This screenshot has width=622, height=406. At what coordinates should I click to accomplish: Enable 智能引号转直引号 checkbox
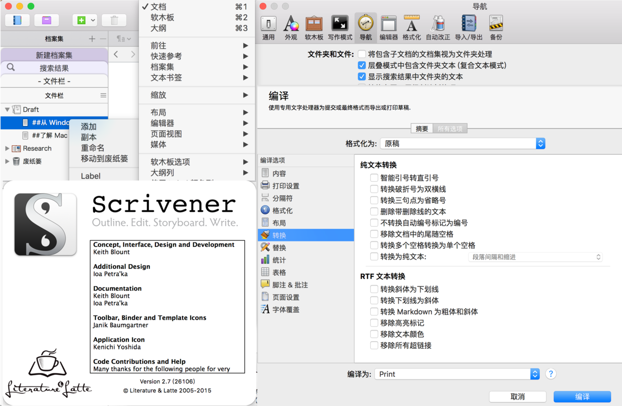pyautogui.click(x=374, y=178)
